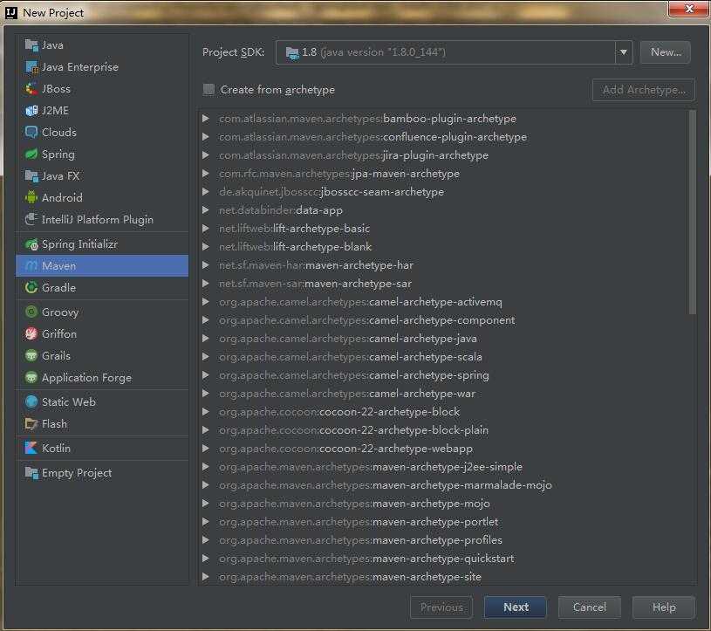Choose Spring project type label
This screenshot has width=711, height=631.
click(x=58, y=154)
